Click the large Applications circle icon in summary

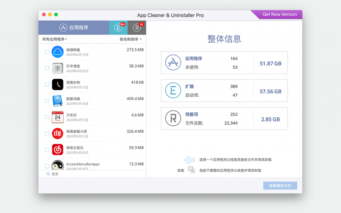[x=173, y=62]
